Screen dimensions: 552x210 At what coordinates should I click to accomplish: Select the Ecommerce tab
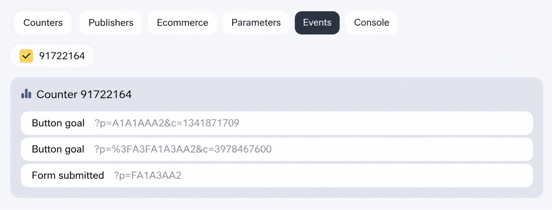point(183,23)
